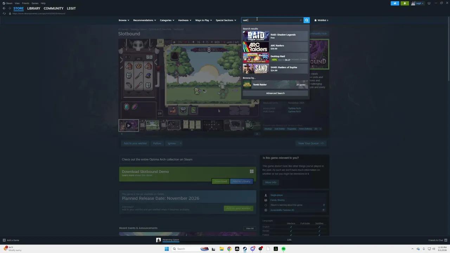This screenshot has width=450, height=253.
Task: Clear the search field with the X
Action: click(x=301, y=20)
